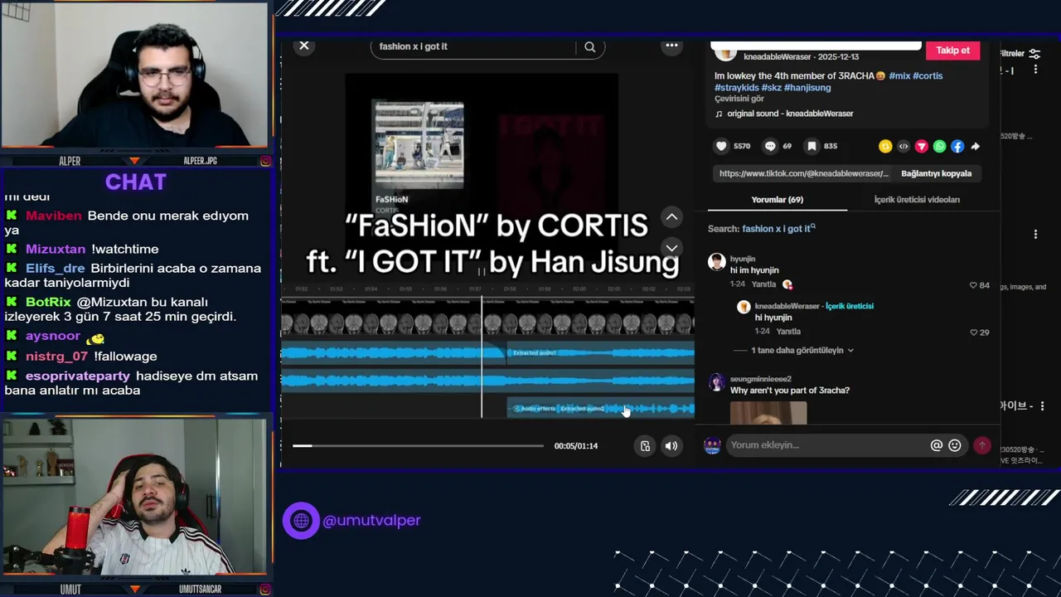Switch to İçerik üreticisi videoları tab
Viewport: 1061px width, 597px height.
[917, 200]
